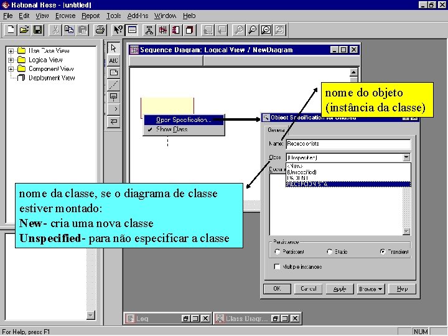Select the Object tool in diagram toolbox
448x336 pixels.
(113, 97)
